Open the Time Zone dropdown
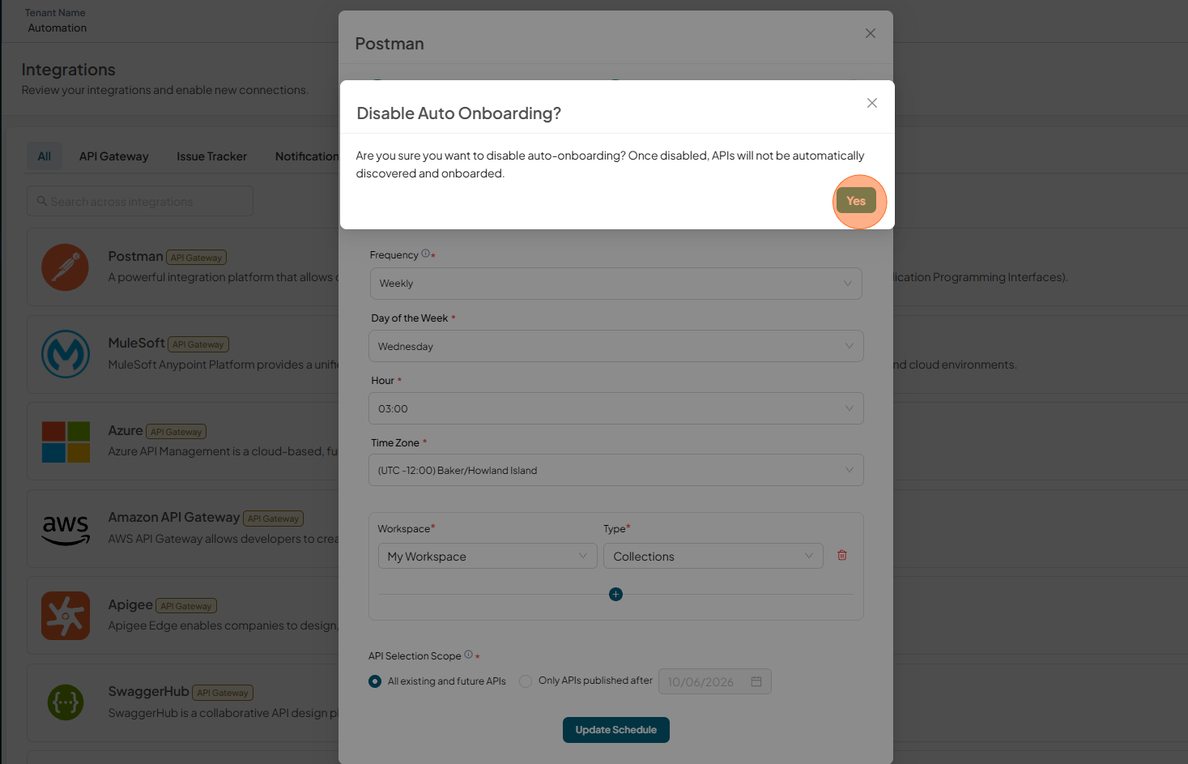 616,470
